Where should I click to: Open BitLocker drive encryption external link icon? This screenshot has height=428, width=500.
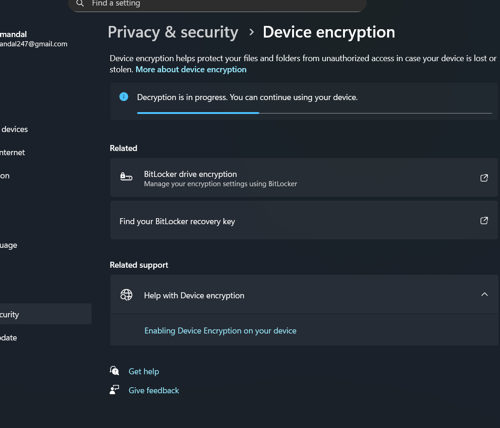click(x=484, y=178)
